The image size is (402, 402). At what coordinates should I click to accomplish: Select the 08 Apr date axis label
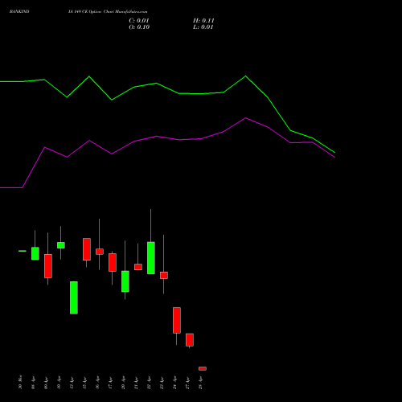[33, 383]
